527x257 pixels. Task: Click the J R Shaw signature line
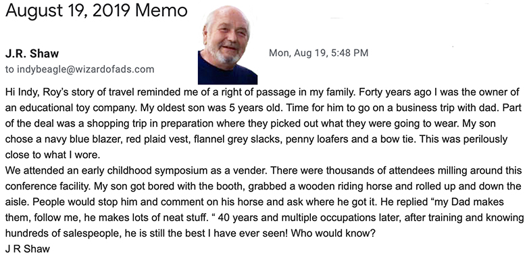tap(28, 249)
